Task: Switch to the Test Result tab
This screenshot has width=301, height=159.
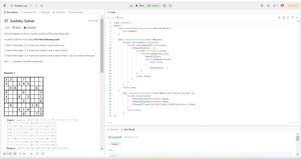Action: 128,129
